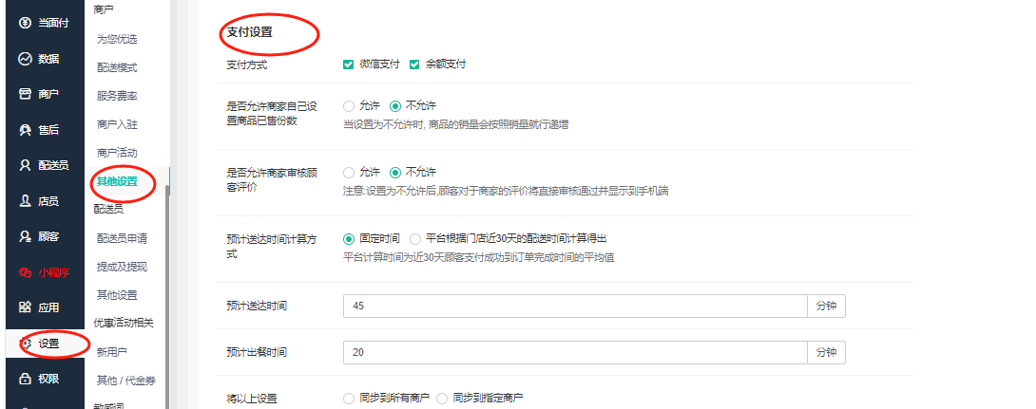Click the 支付方式 label
The height and width of the screenshot is (409, 1036).
pos(247,65)
